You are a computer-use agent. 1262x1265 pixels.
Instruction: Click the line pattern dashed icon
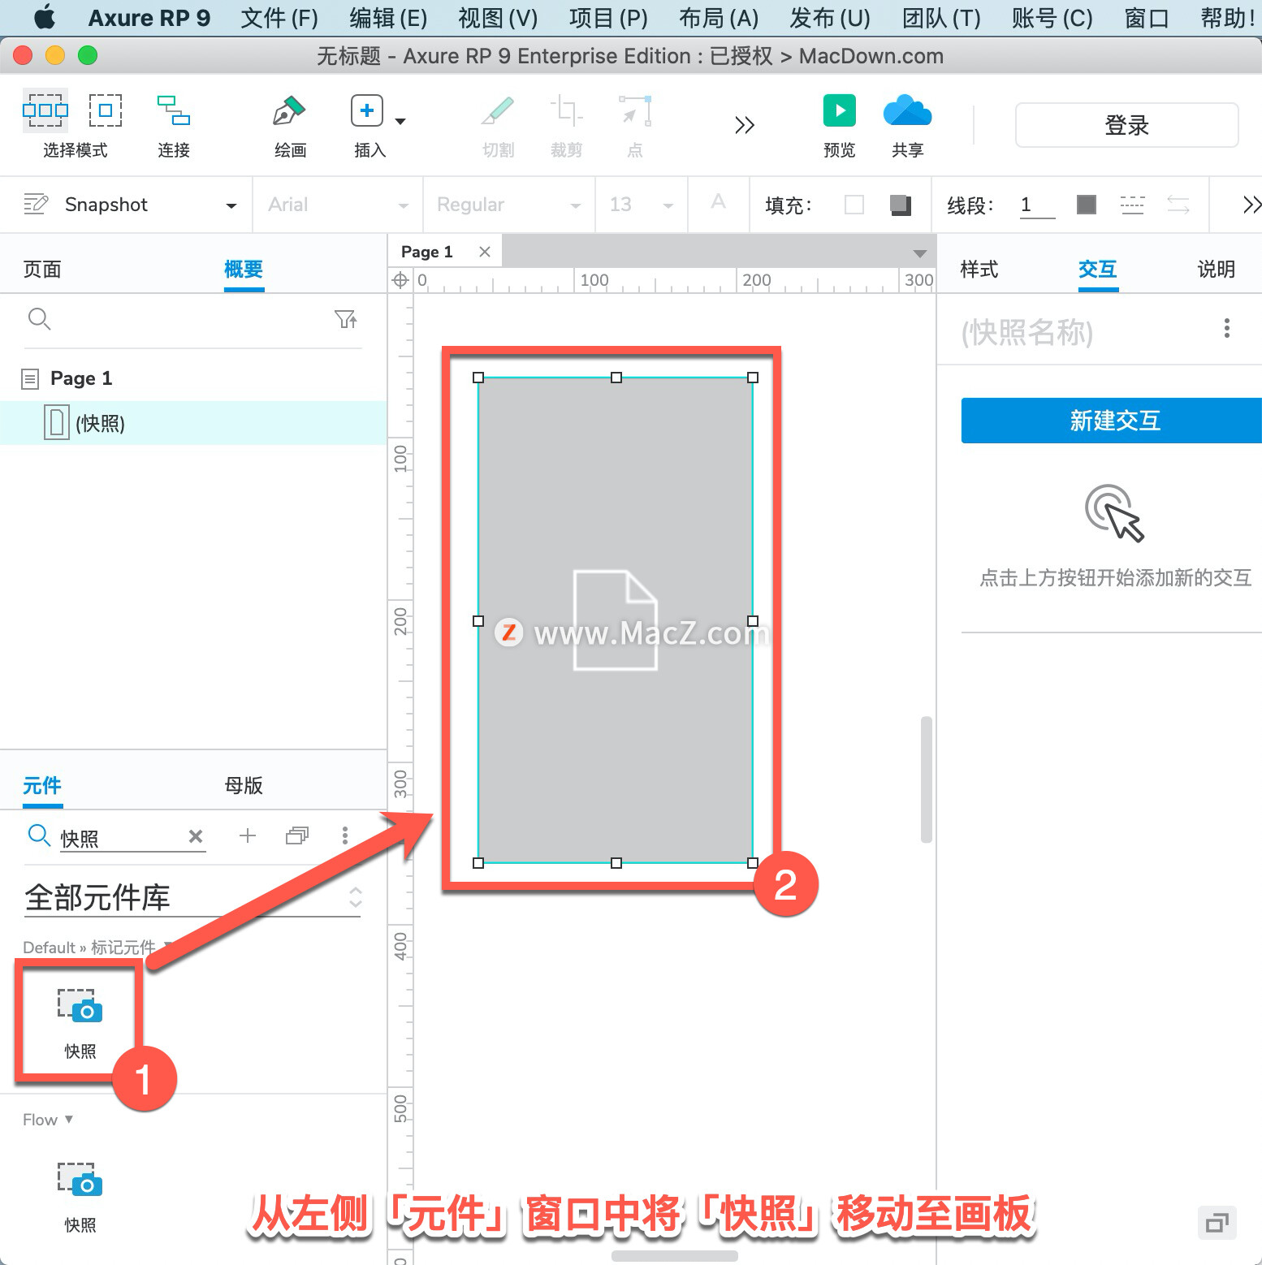click(1132, 205)
